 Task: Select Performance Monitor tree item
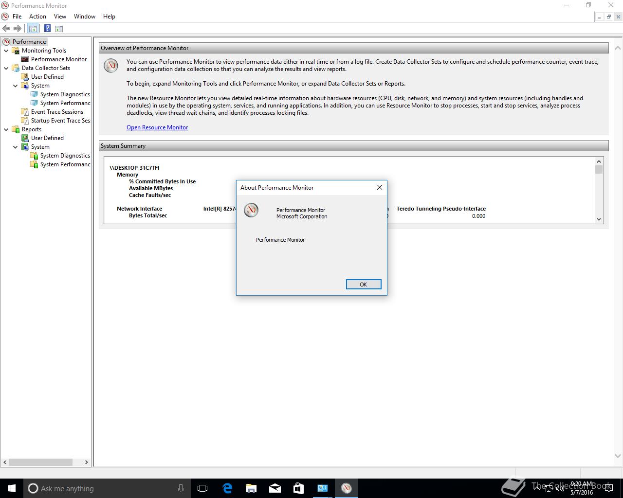[59, 59]
